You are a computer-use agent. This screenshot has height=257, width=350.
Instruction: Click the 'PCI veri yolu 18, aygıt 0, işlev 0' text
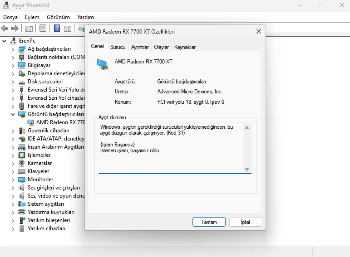point(191,102)
